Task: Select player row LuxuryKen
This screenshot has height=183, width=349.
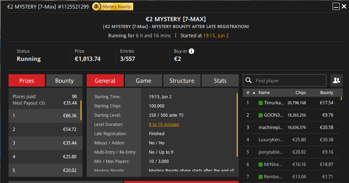Action: (x=291, y=140)
